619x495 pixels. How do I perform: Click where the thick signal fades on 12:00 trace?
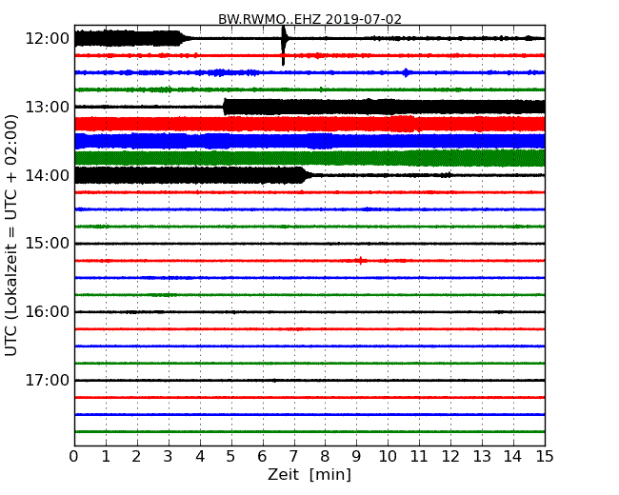click(x=184, y=38)
